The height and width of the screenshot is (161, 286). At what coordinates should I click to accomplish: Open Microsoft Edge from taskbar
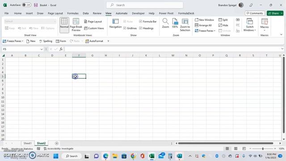pos(105,156)
